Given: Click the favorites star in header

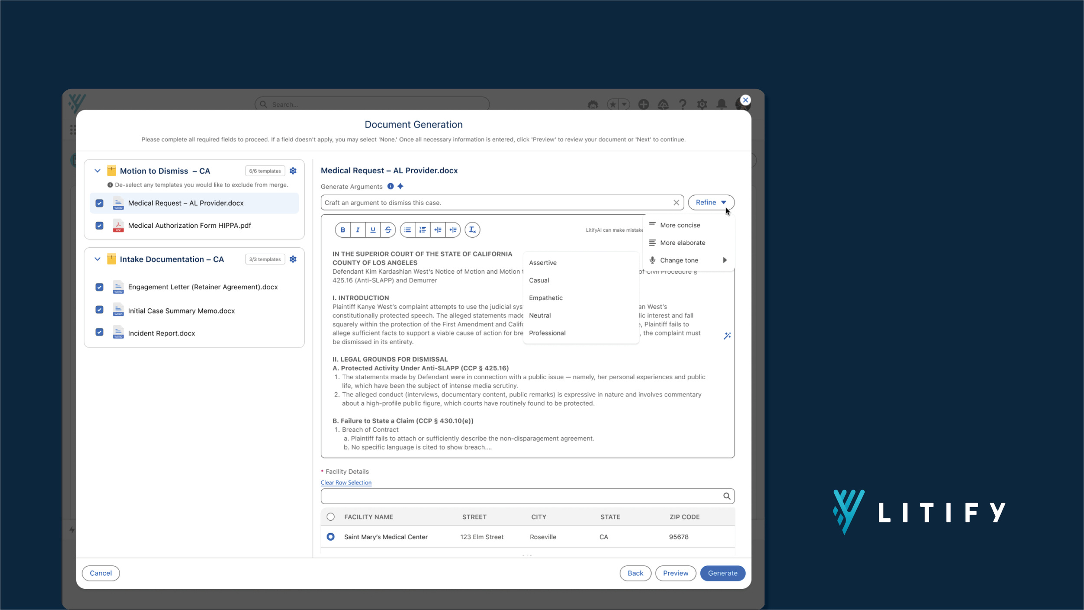Looking at the screenshot, I should point(613,105).
